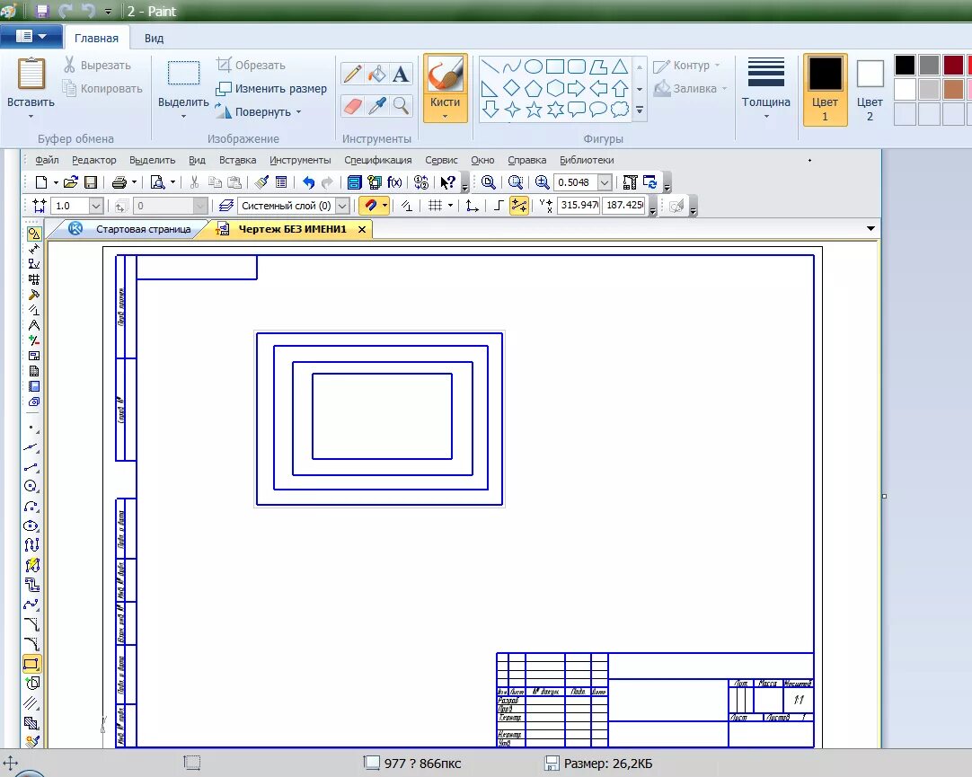
Task: Pick the gray color swatch
Action: tap(929, 65)
